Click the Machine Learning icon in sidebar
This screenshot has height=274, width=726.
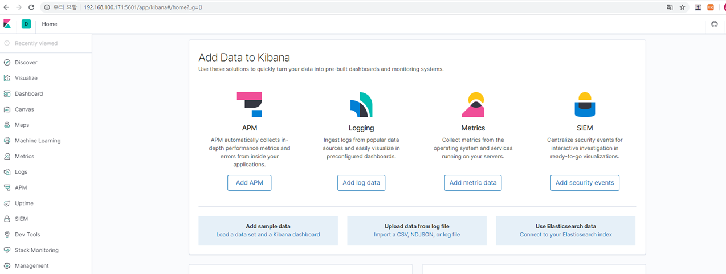(x=7, y=141)
